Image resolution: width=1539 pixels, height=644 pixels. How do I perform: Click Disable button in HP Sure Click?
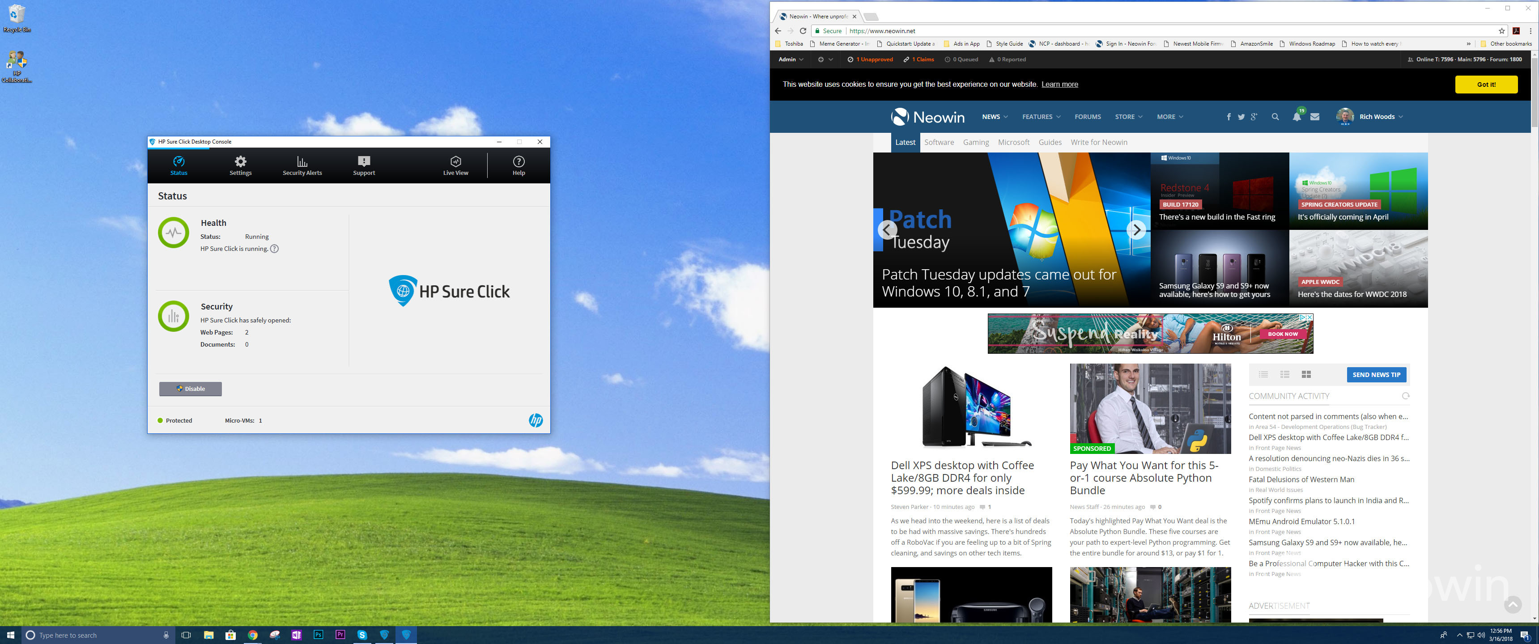pyautogui.click(x=191, y=389)
